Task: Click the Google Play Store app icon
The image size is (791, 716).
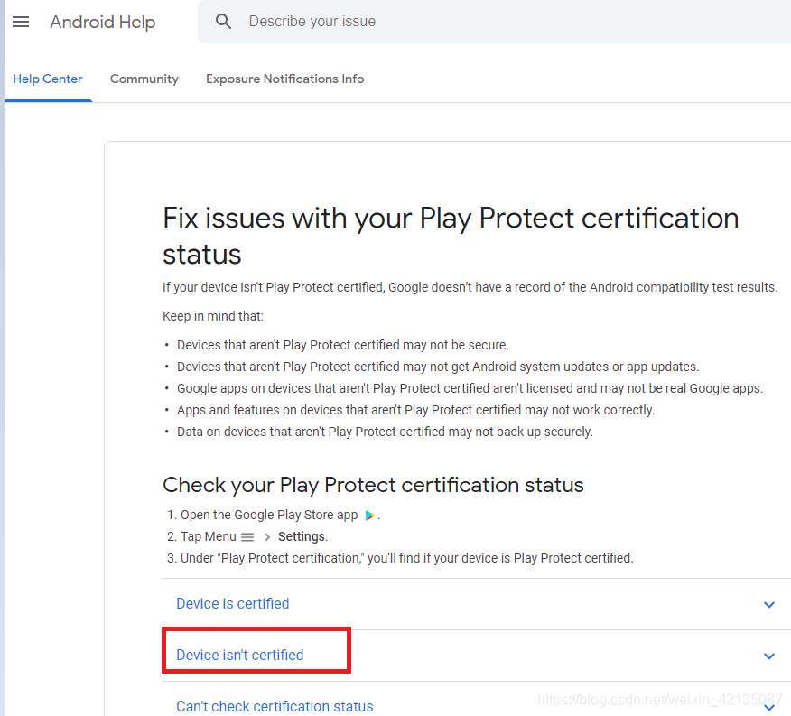Action: tap(370, 516)
